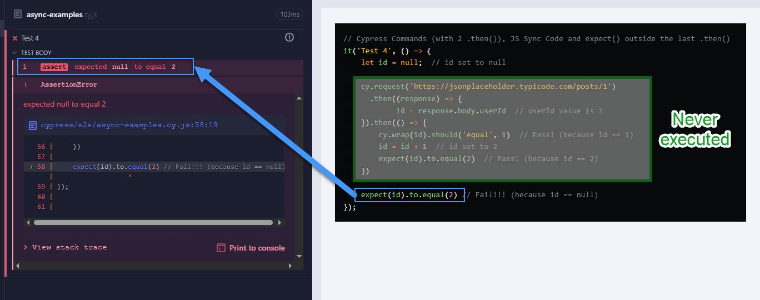The width and height of the screenshot is (760, 300).
Task: Click the 'id = id + 1' line in code image
Action: point(438,147)
